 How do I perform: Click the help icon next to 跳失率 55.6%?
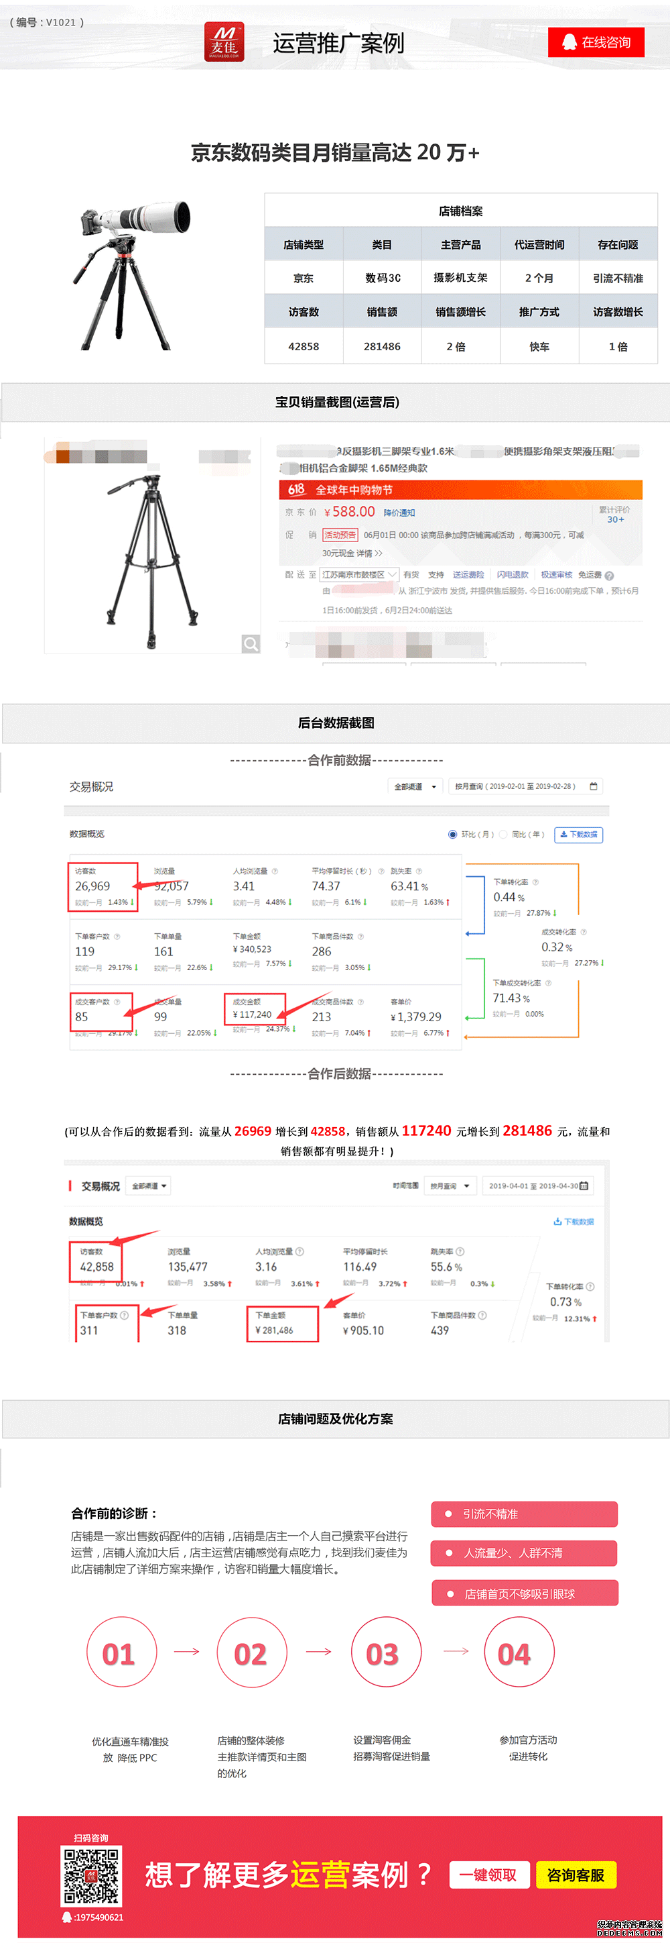(460, 1251)
